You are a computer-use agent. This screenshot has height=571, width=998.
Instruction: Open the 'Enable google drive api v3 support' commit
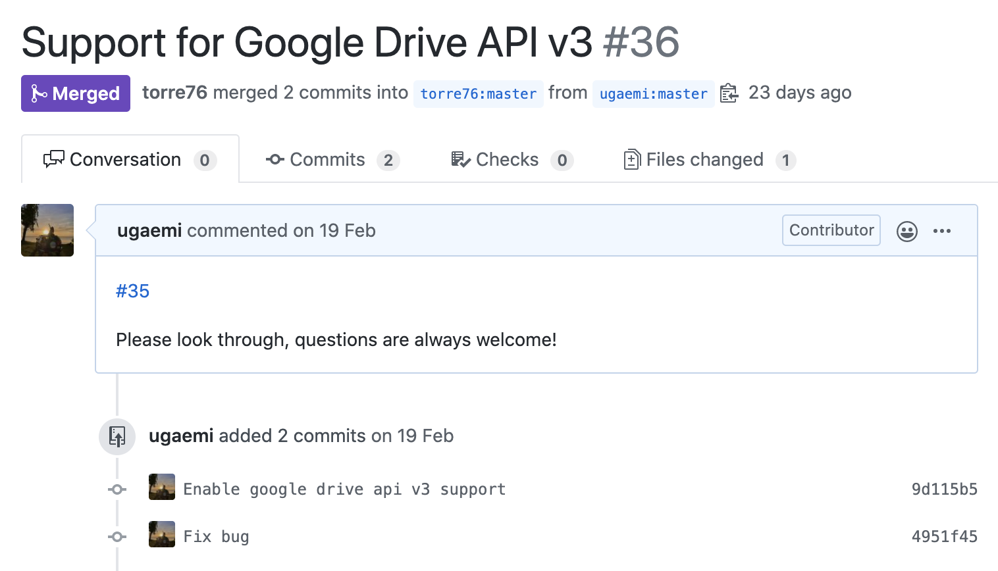click(x=344, y=489)
